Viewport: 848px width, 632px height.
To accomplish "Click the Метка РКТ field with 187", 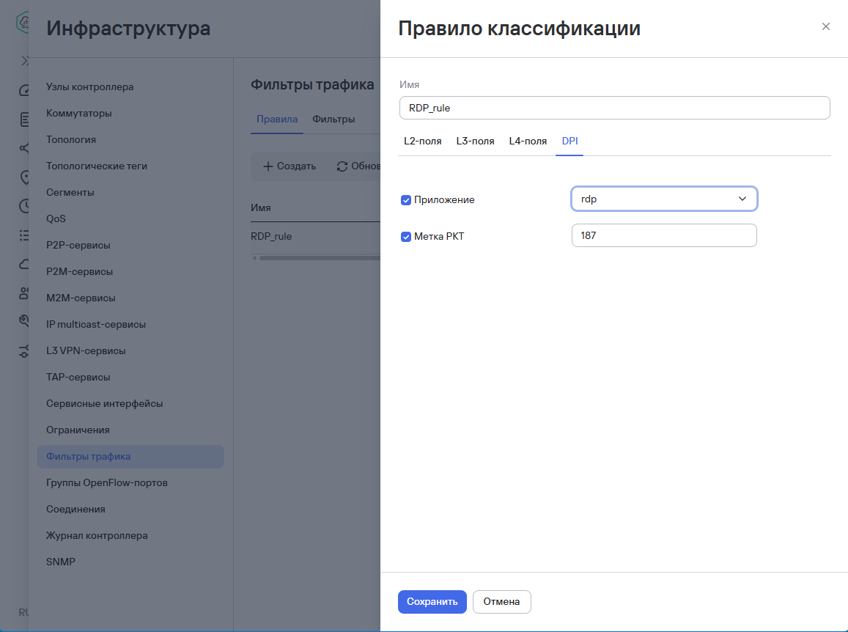I will click(x=664, y=235).
